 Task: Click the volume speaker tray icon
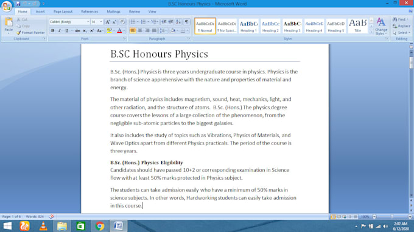[x=386, y=226]
